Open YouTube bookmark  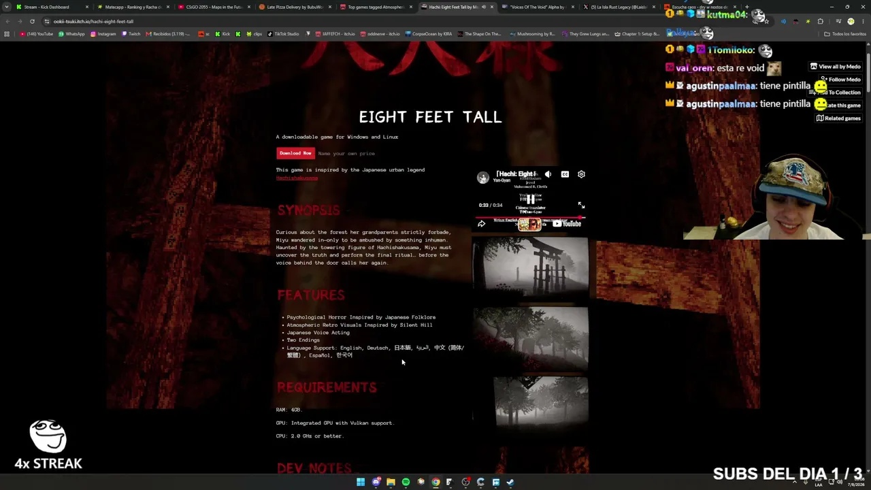[37, 34]
